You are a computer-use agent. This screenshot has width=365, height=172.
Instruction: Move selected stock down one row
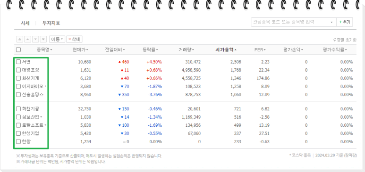coord(35,39)
